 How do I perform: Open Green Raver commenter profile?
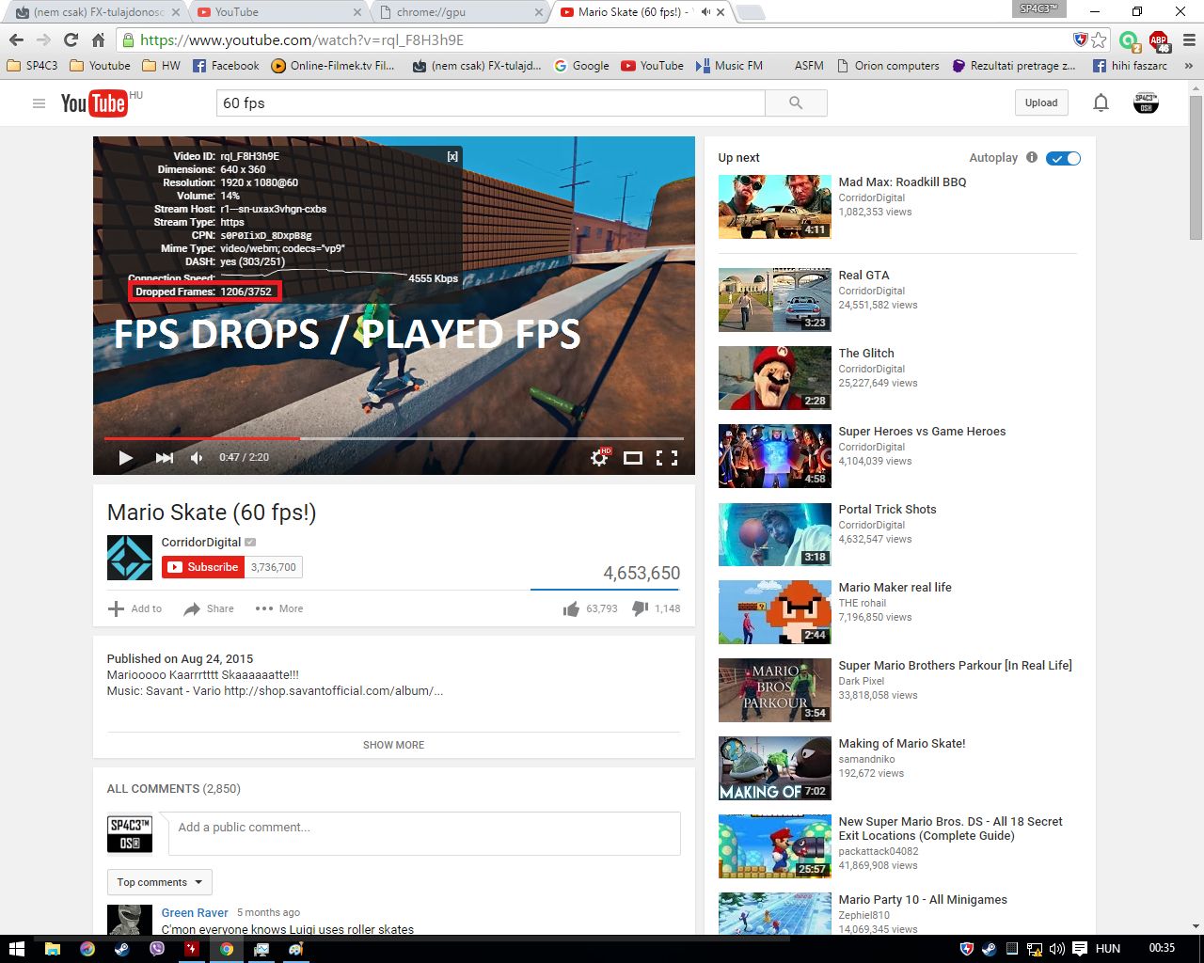[x=195, y=913]
